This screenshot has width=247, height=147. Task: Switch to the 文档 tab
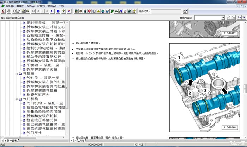point(81,141)
